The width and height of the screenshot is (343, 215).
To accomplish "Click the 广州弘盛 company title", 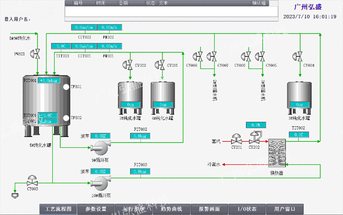I will click(308, 7).
